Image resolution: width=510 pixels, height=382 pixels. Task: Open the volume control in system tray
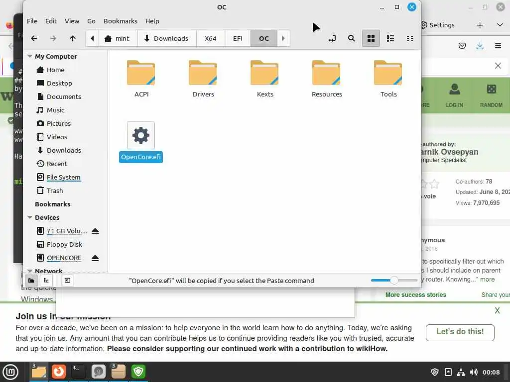474,372
